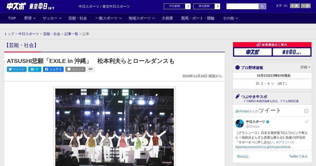316x166 pixels.
Task: Click the baseball icon beside プロ野球速報
Action: point(238,67)
